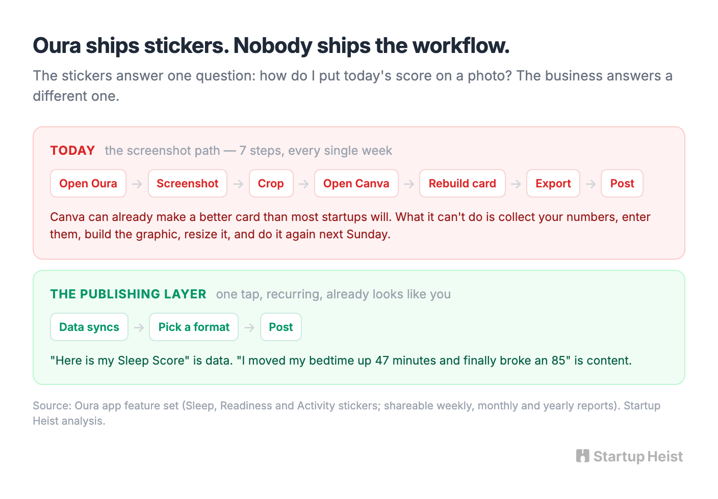Click the arrow after Open Oura
The height and width of the screenshot is (499, 718).
point(137,184)
